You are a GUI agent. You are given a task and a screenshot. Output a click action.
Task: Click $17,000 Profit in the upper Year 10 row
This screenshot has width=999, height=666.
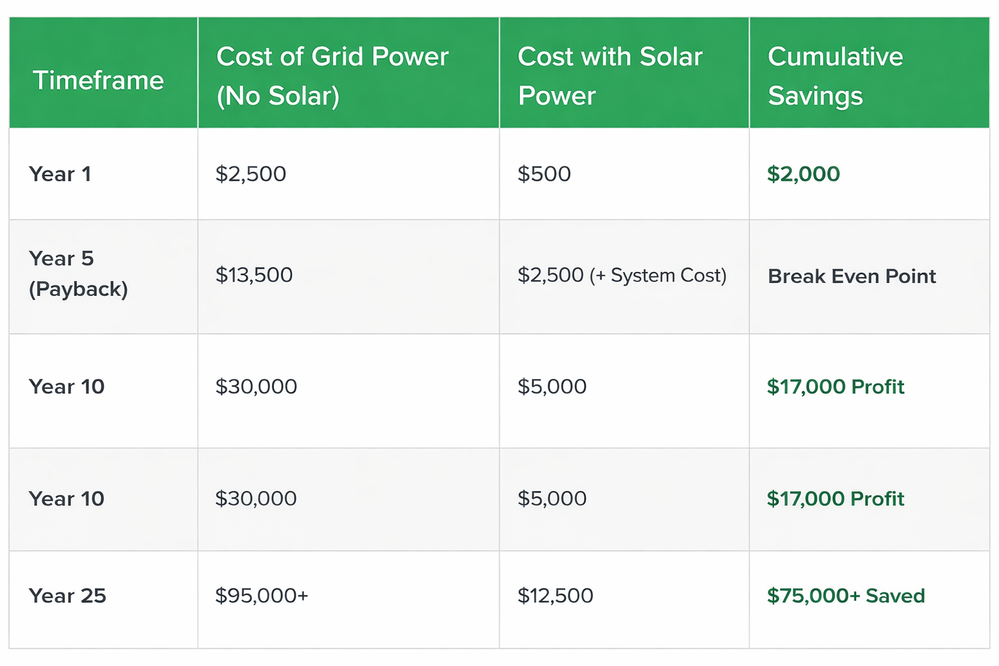click(x=835, y=387)
